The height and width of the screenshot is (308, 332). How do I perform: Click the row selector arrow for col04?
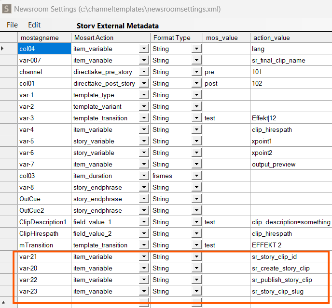coord(3,49)
